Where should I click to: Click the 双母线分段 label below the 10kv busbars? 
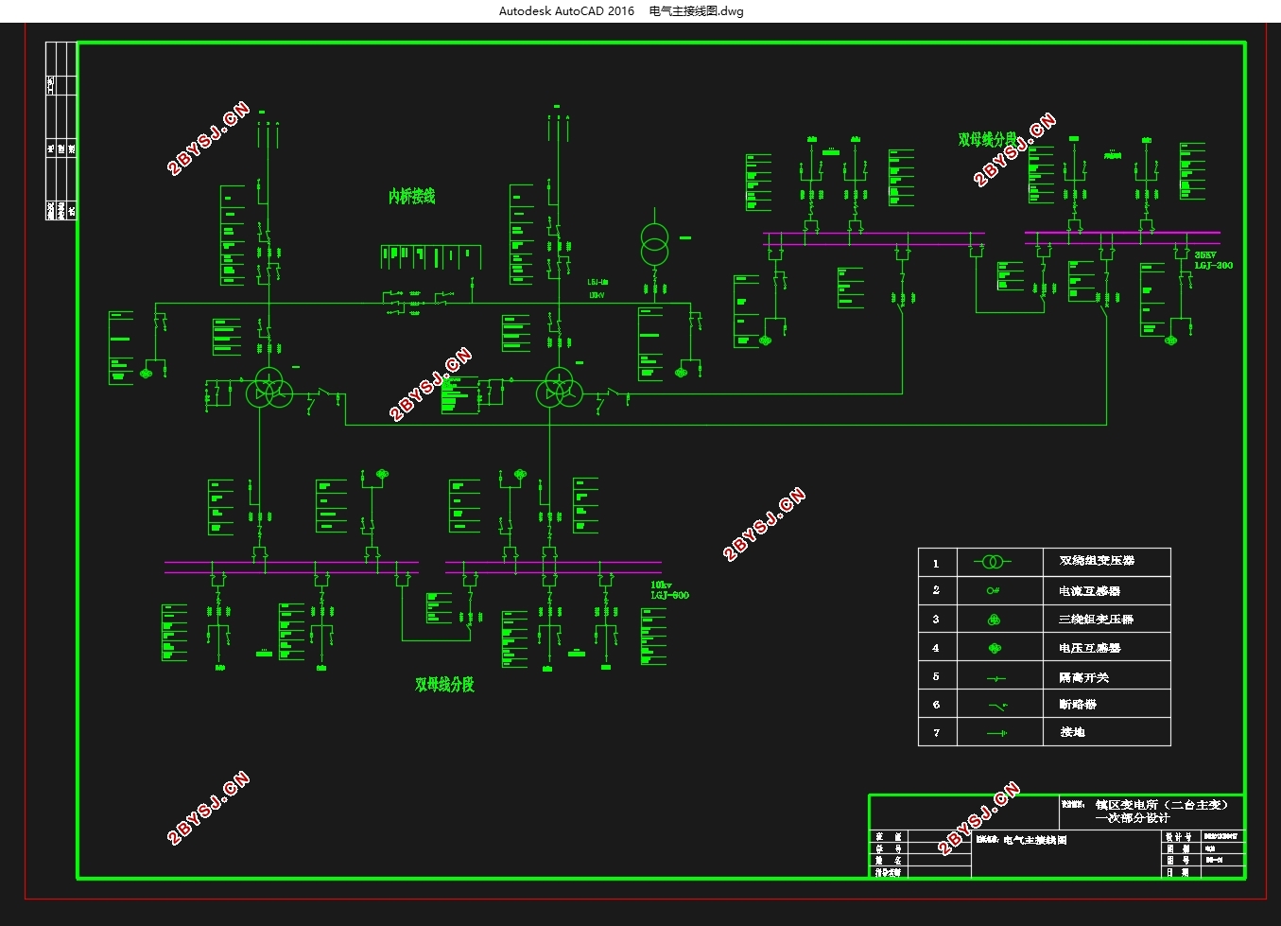[x=444, y=684]
